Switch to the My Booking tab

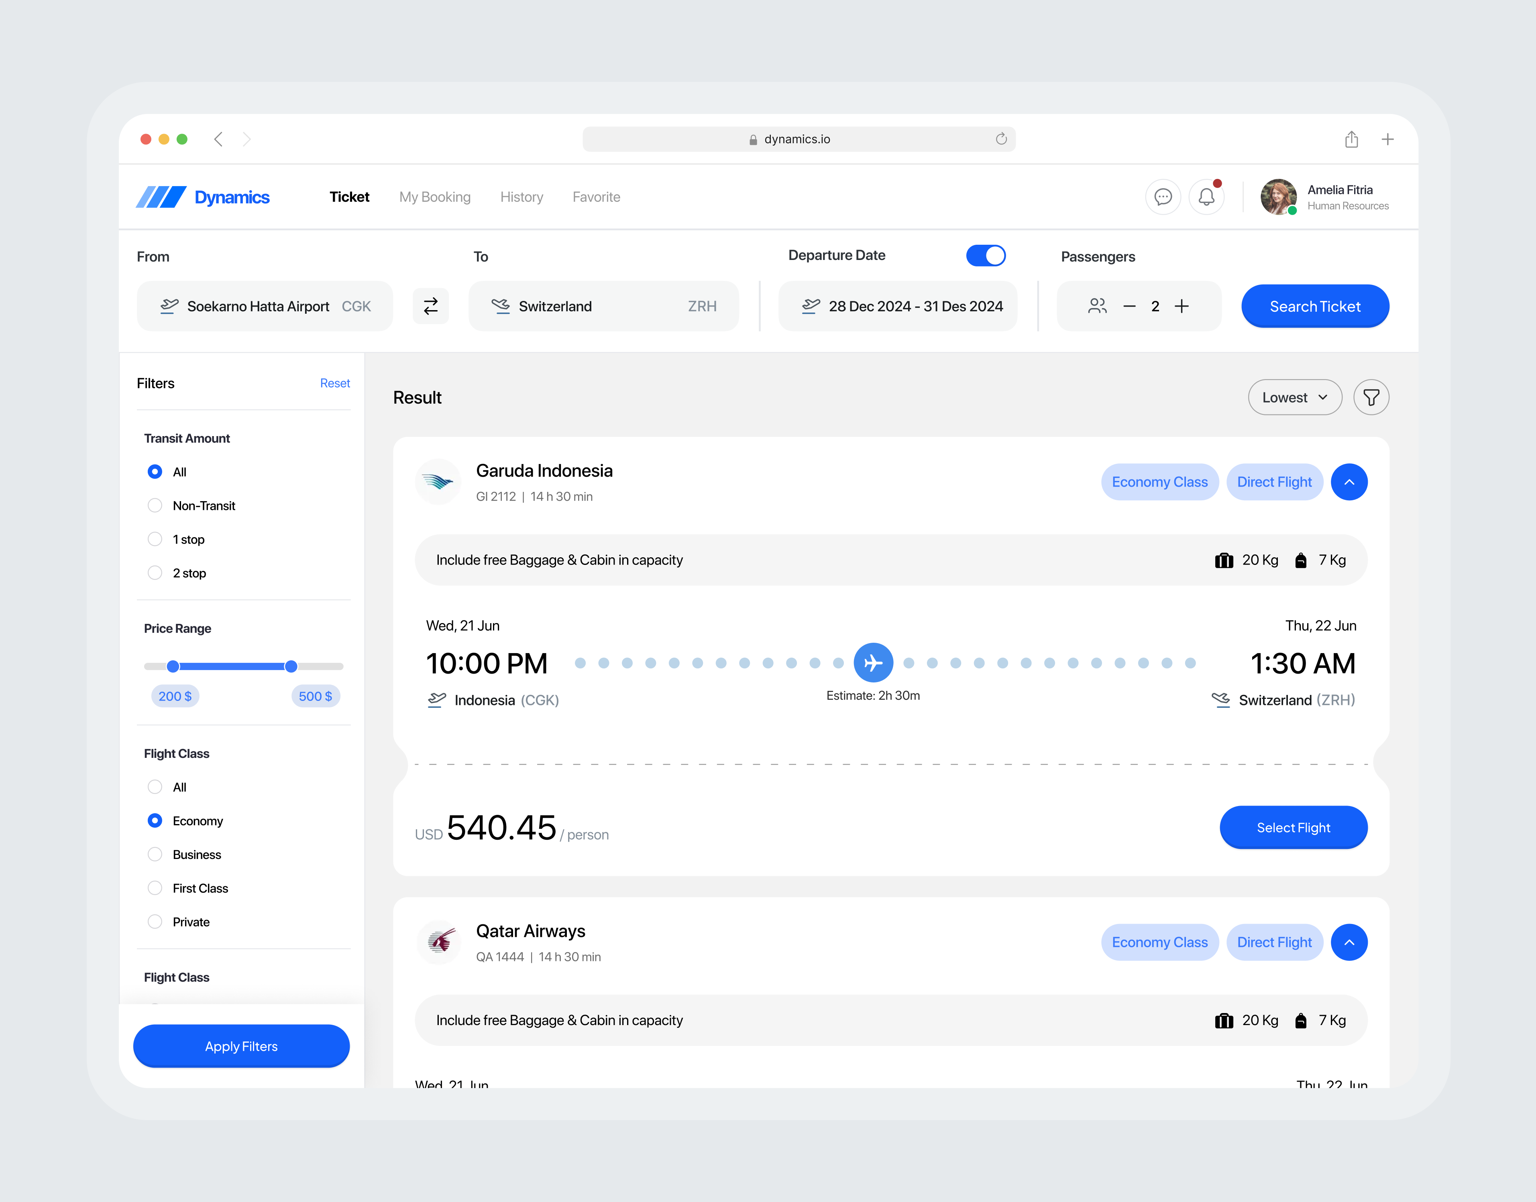(x=434, y=197)
